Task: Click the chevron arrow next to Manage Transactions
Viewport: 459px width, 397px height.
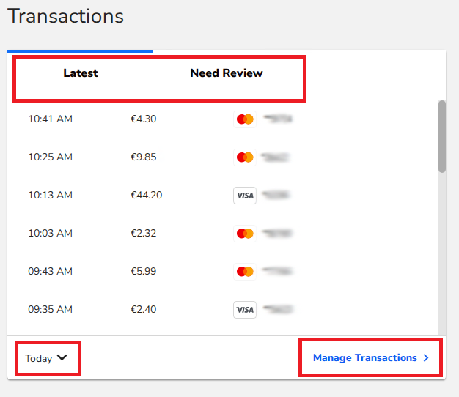Action: click(x=426, y=358)
